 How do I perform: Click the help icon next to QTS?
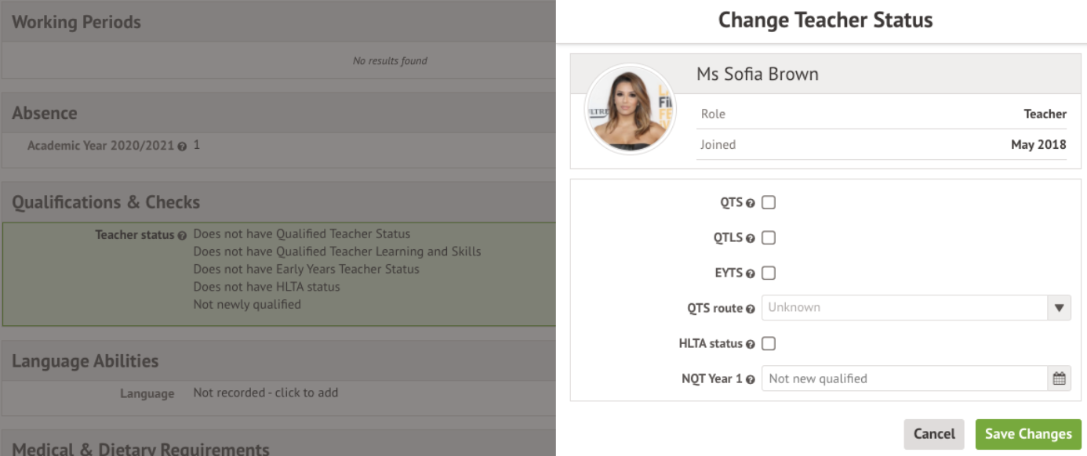coord(751,203)
